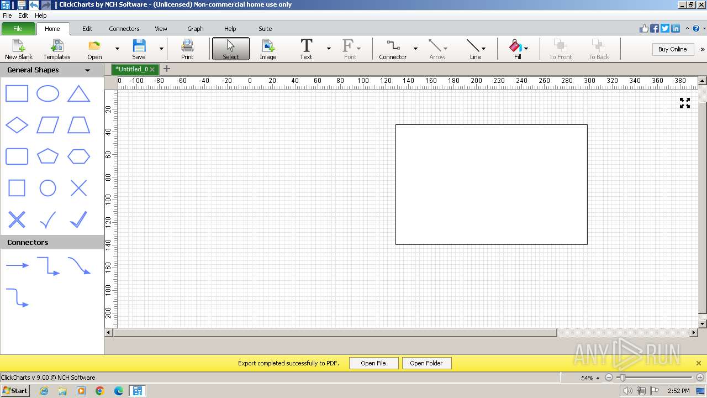Image resolution: width=707 pixels, height=398 pixels.
Task: Dismiss the export notification bar
Action: (698, 363)
